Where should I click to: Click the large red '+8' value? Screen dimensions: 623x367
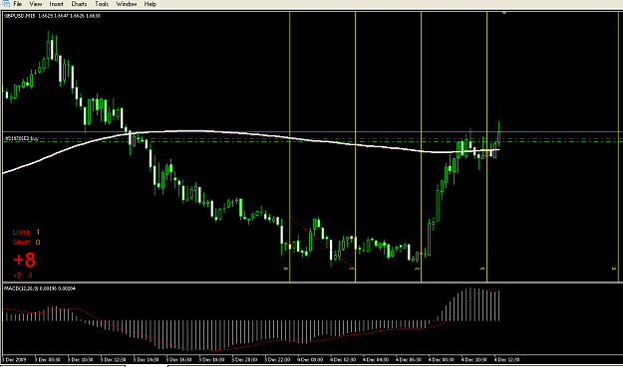click(x=25, y=260)
